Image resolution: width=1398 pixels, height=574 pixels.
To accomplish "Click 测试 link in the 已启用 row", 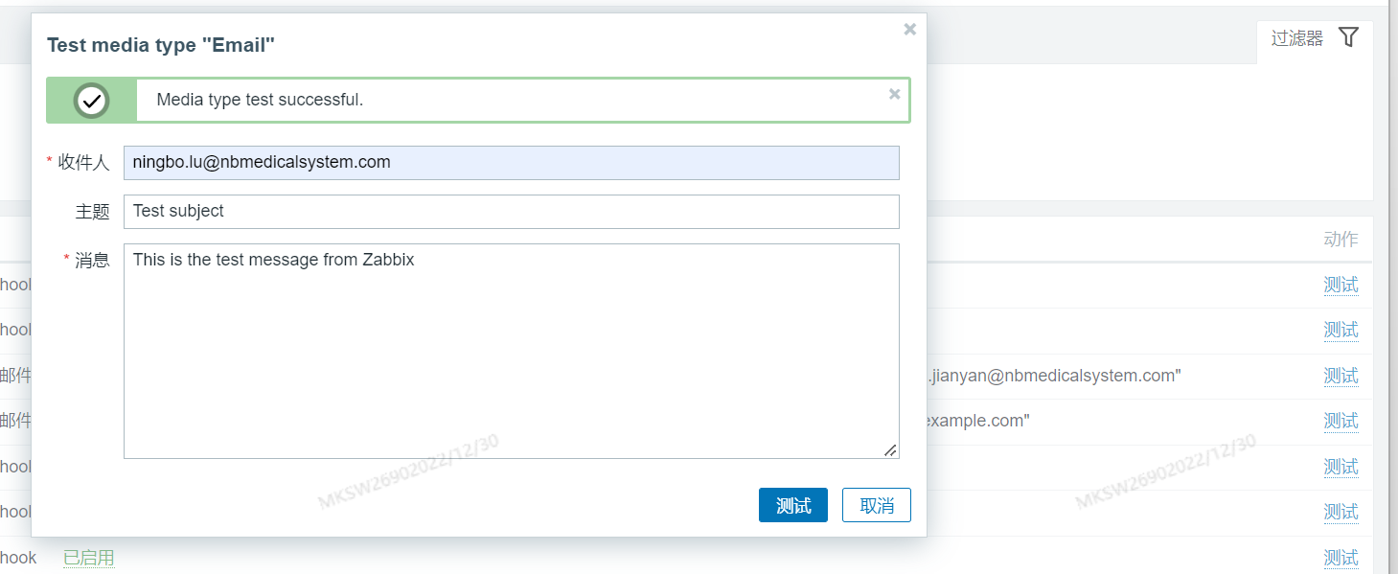I will point(1341,558).
